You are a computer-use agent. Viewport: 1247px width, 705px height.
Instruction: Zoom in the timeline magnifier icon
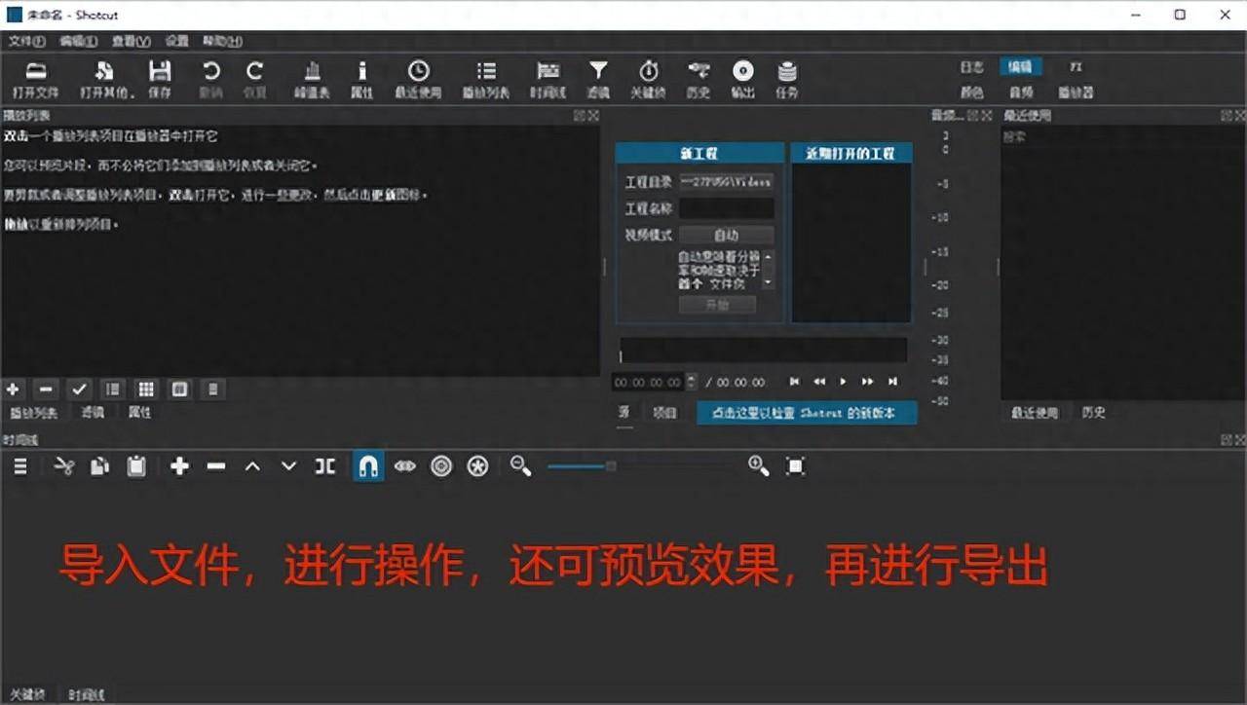(x=759, y=466)
